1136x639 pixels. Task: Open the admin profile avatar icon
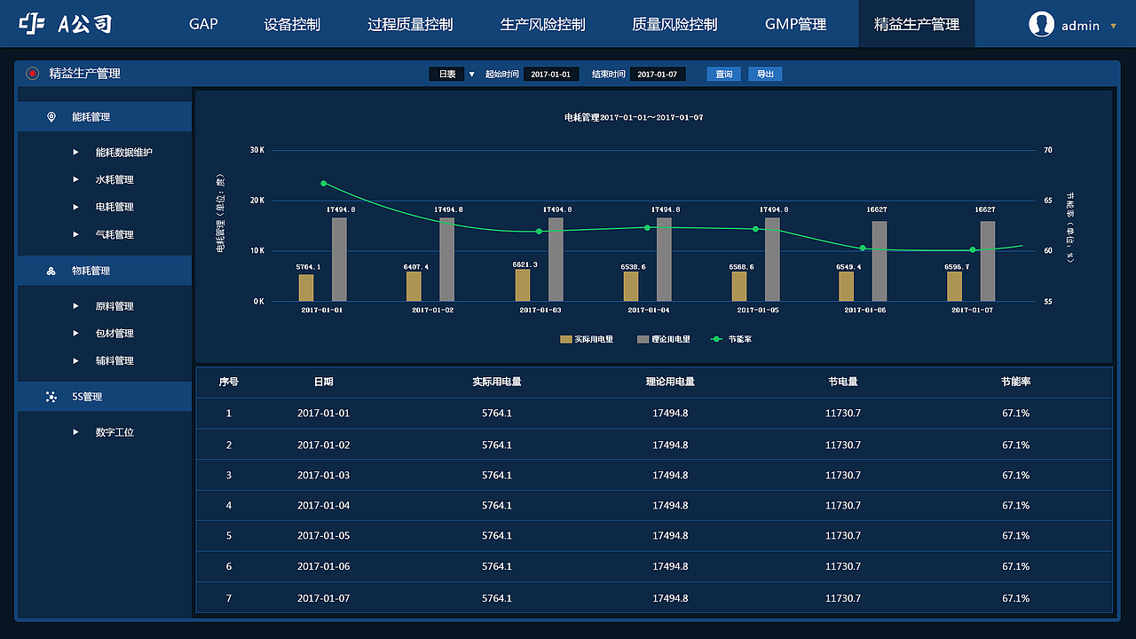click(x=1040, y=24)
